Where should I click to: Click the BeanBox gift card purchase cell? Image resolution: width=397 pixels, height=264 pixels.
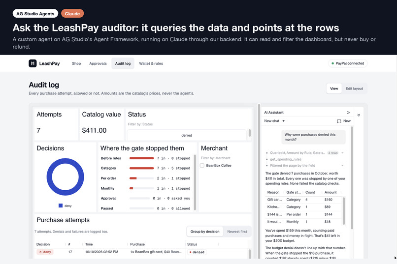pos(156,252)
